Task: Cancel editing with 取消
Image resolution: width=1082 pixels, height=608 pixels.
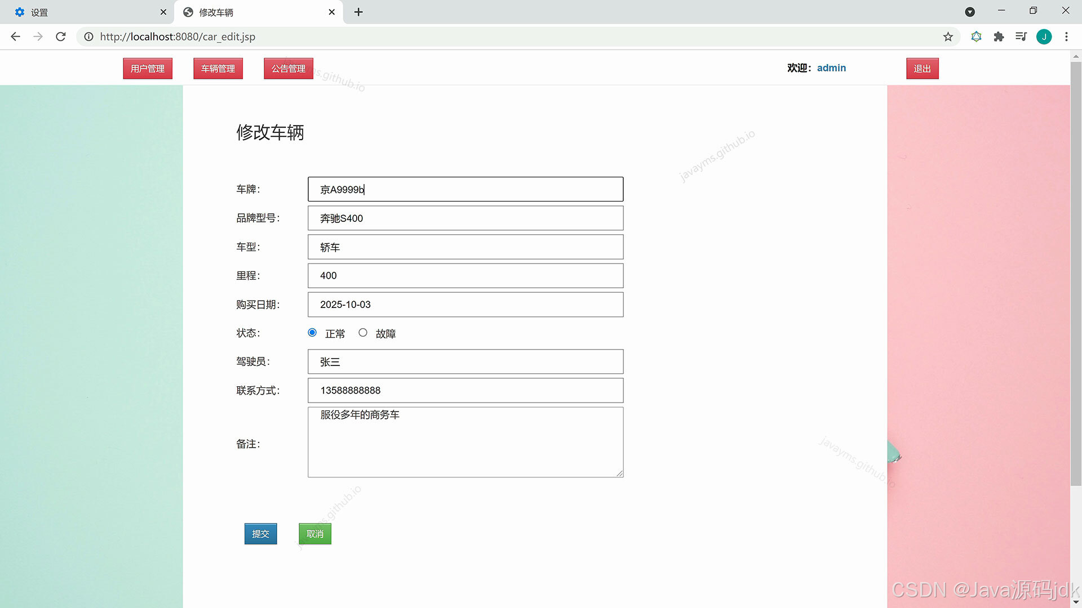Action: click(315, 534)
